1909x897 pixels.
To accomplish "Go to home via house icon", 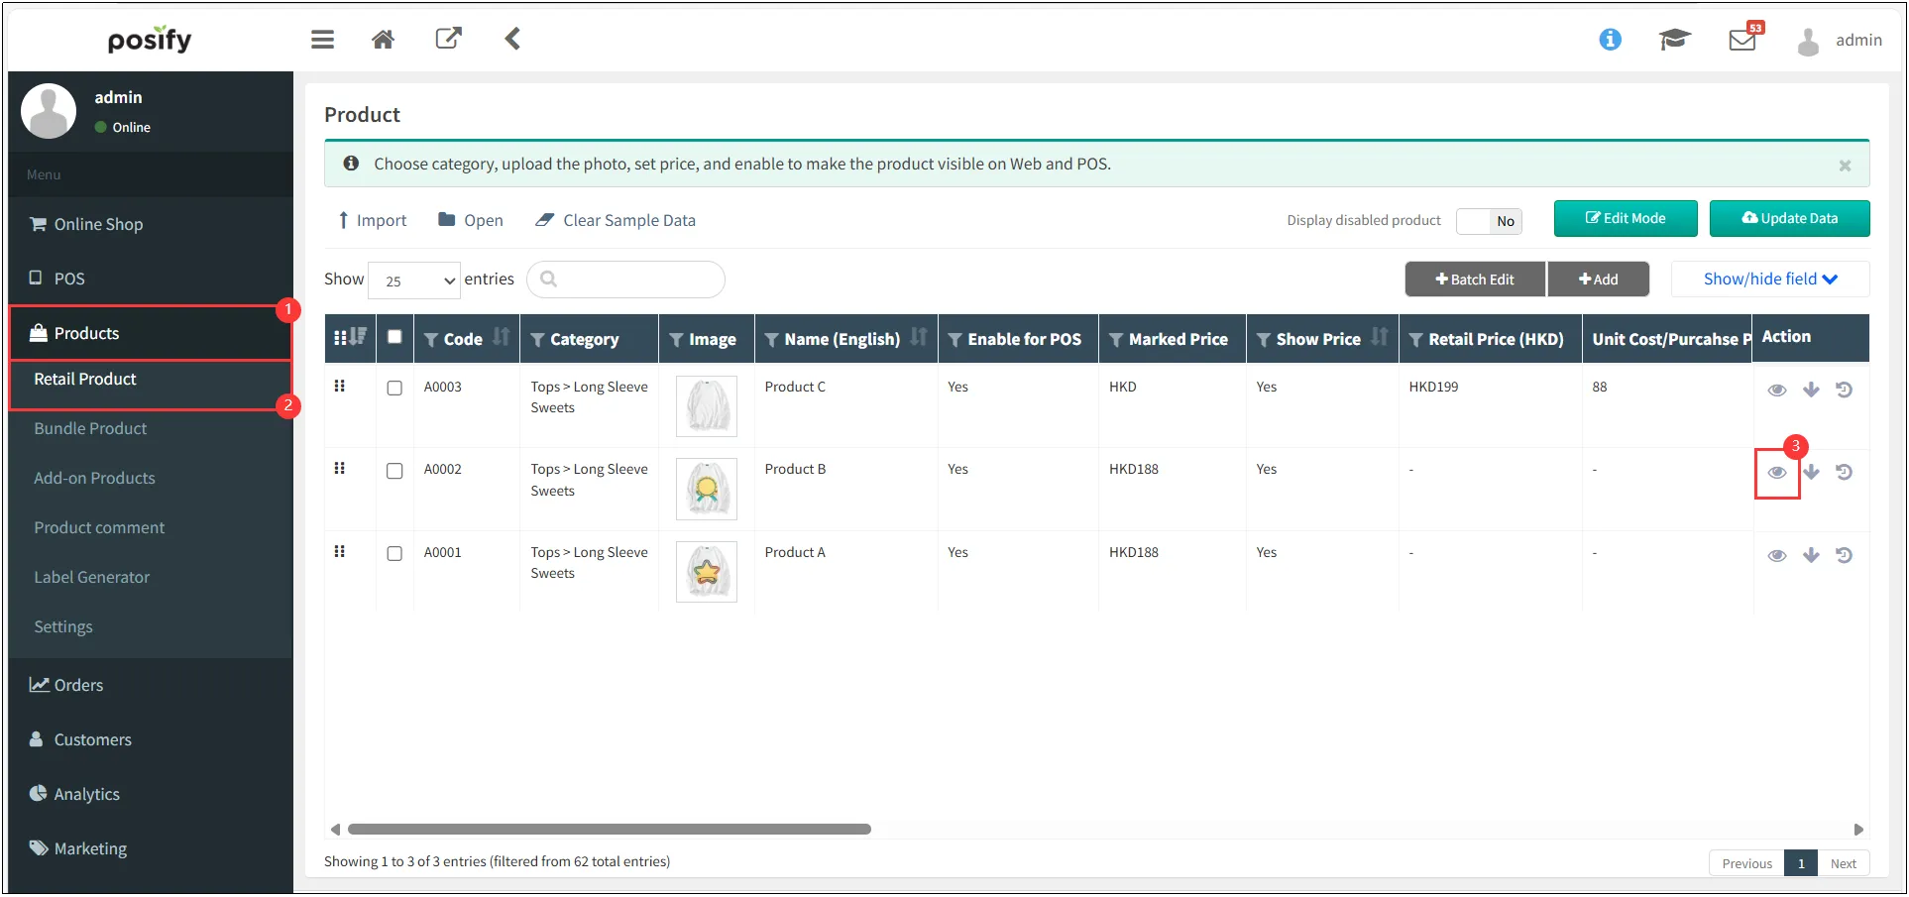I will (x=383, y=40).
